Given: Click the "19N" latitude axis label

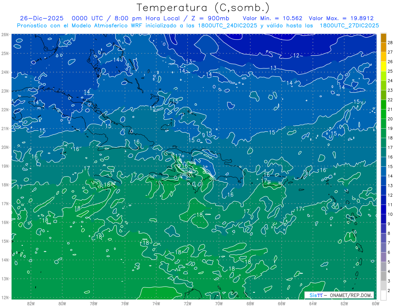Looking at the screenshot, I should pos(5,166).
